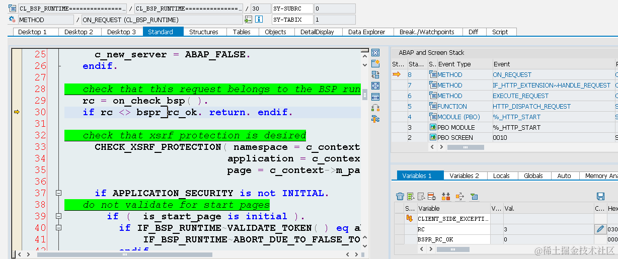618x259 pixels.
Task: Click the HTTP_DISPATCH_REQUEST event link
Action: (531, 106)
